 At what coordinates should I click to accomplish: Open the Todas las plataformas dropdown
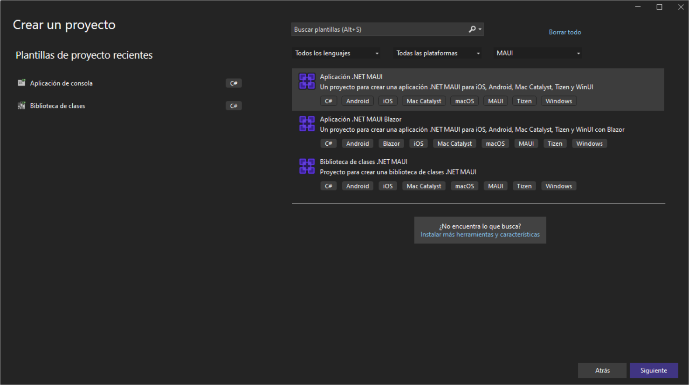point(438,53)
